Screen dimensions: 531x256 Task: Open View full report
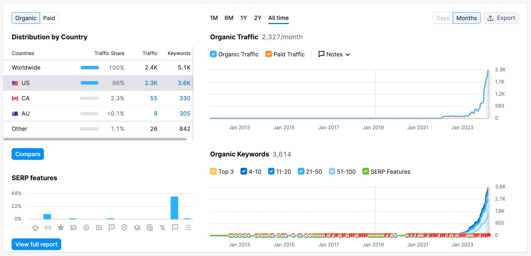pos(36,244)
